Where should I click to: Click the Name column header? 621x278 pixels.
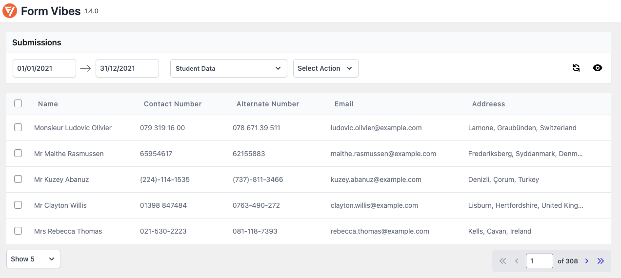48,104
